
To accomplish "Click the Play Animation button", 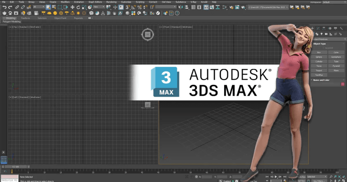I will (276, 177).
